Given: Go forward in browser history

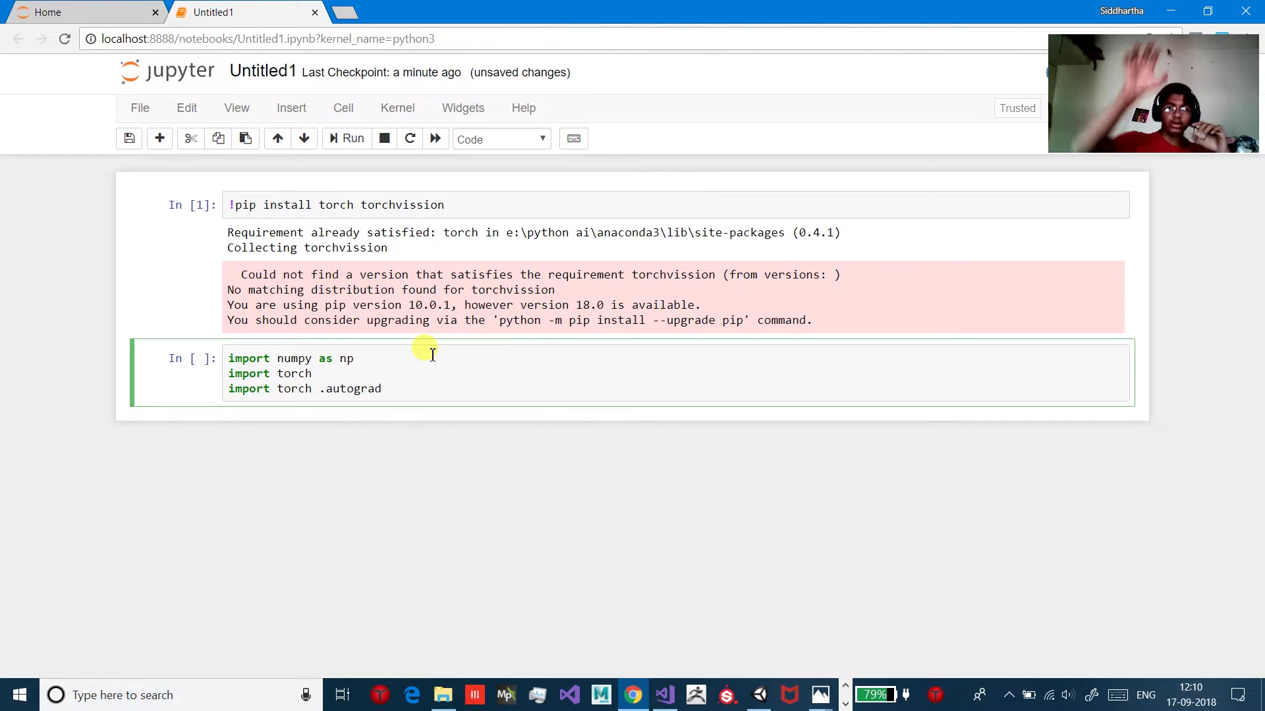Looking at the screenshot, I should pyautogui.click(x=42, y=39).
